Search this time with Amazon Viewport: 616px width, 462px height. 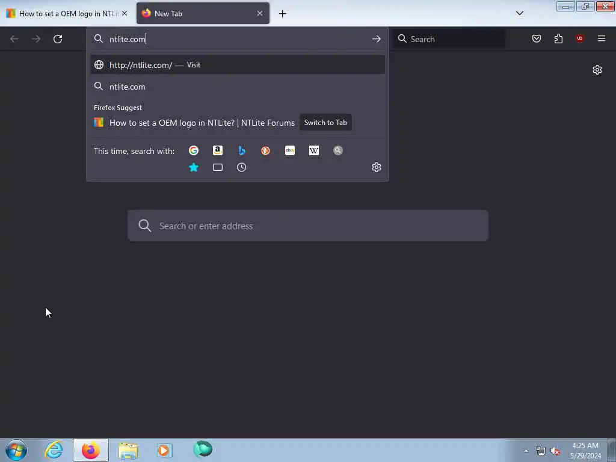218,150
